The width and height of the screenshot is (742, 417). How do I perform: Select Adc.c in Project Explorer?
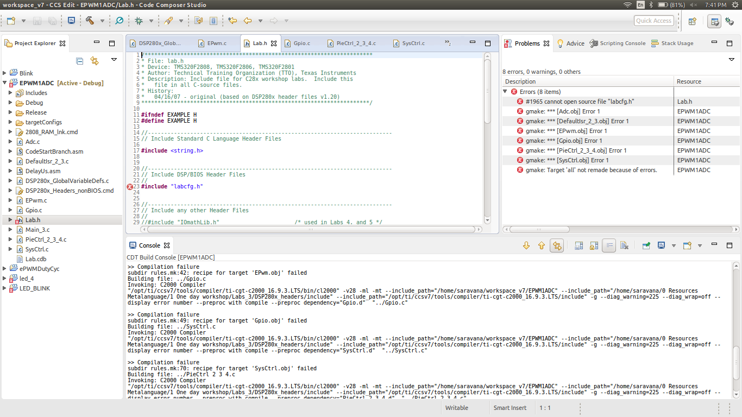click(33, 142)
